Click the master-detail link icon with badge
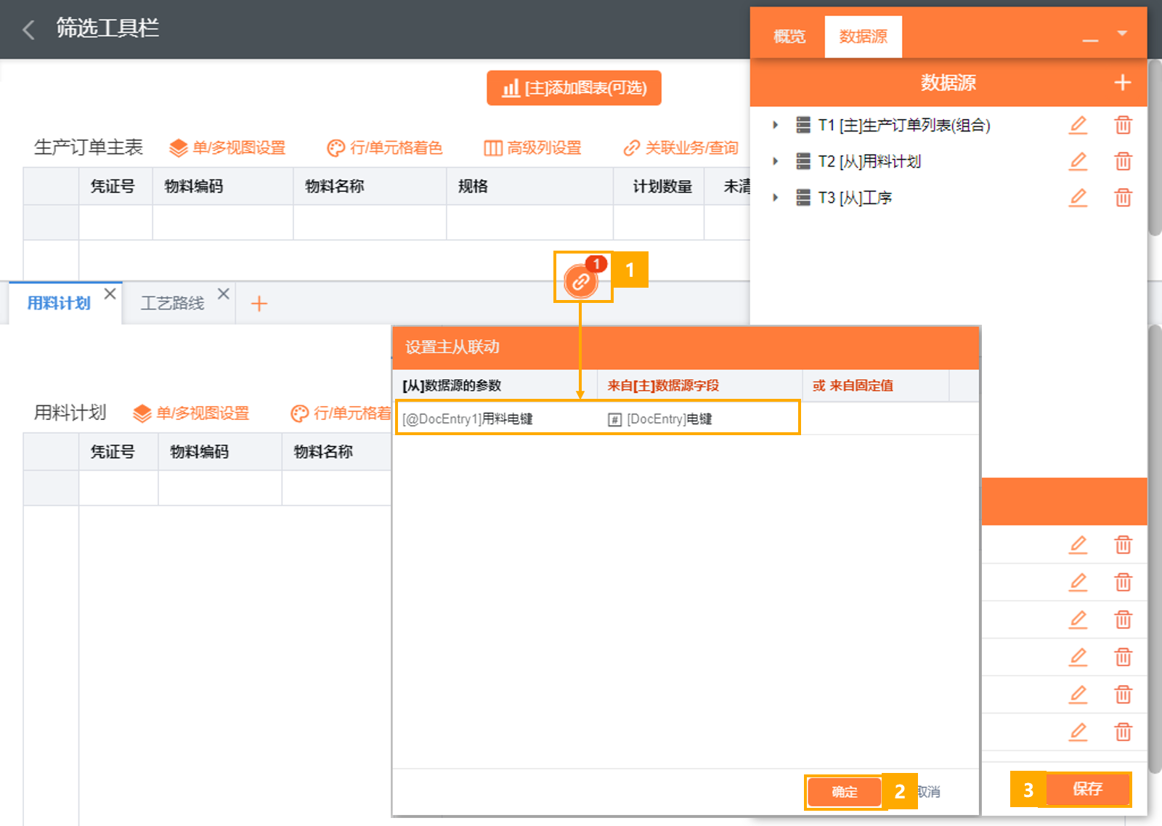 [582, 280]
